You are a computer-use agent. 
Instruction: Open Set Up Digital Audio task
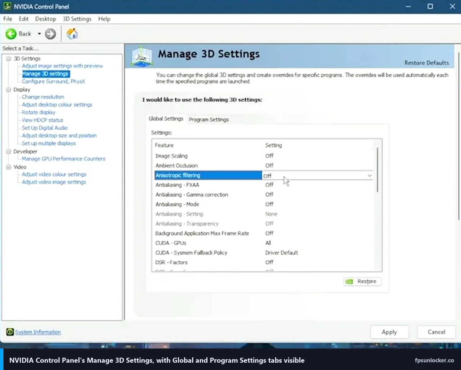45,128
